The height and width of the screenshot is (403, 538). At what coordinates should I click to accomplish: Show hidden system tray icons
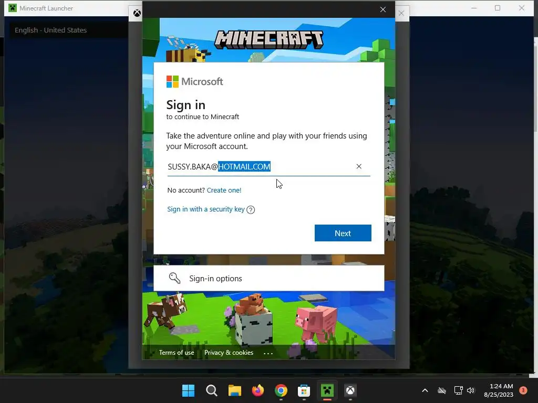click(x=425, y=390)
